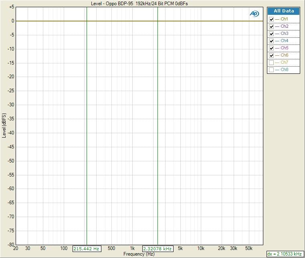This screenshot has height=258, width=305.
Task: Click the -40 level axis tick label
Action: 11,133
